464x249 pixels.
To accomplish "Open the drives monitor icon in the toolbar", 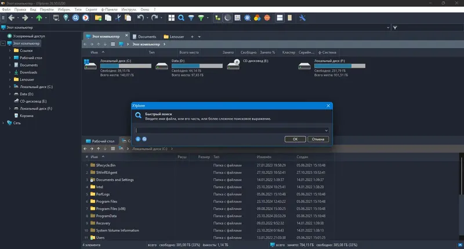I will 56,18.
